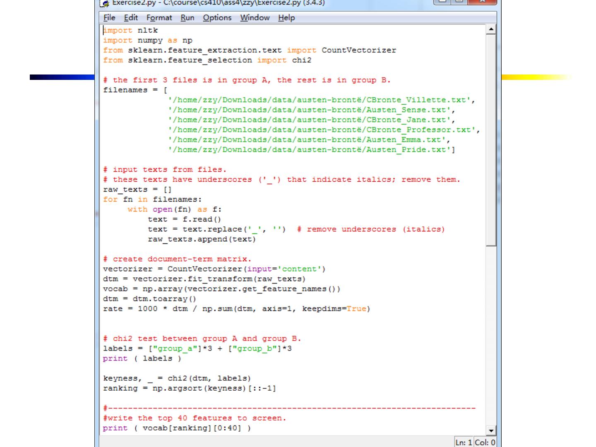
Task: Click the 'ranking = np.argsort' code line
Action: 189,388
